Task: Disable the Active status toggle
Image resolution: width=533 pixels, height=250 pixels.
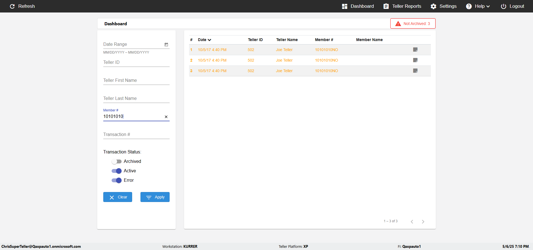Action: 117,171
